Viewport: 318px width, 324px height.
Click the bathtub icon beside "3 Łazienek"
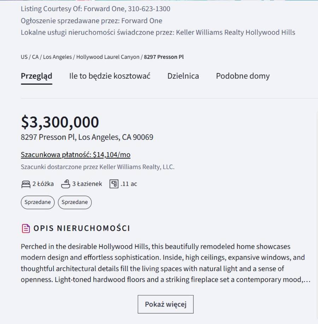pyautogui.click(x=66, y=184)
